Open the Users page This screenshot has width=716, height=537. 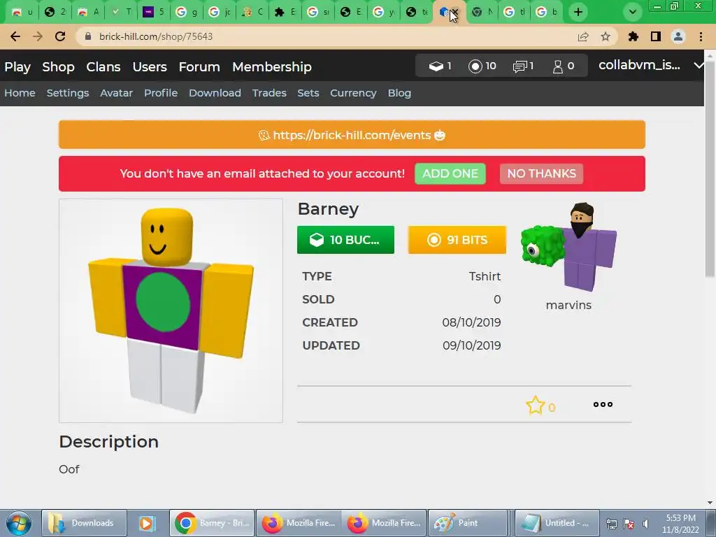coord(150,66)
